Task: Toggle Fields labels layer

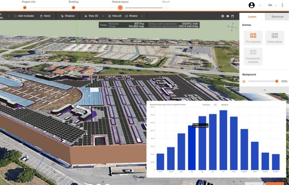Action: (275, 38)
